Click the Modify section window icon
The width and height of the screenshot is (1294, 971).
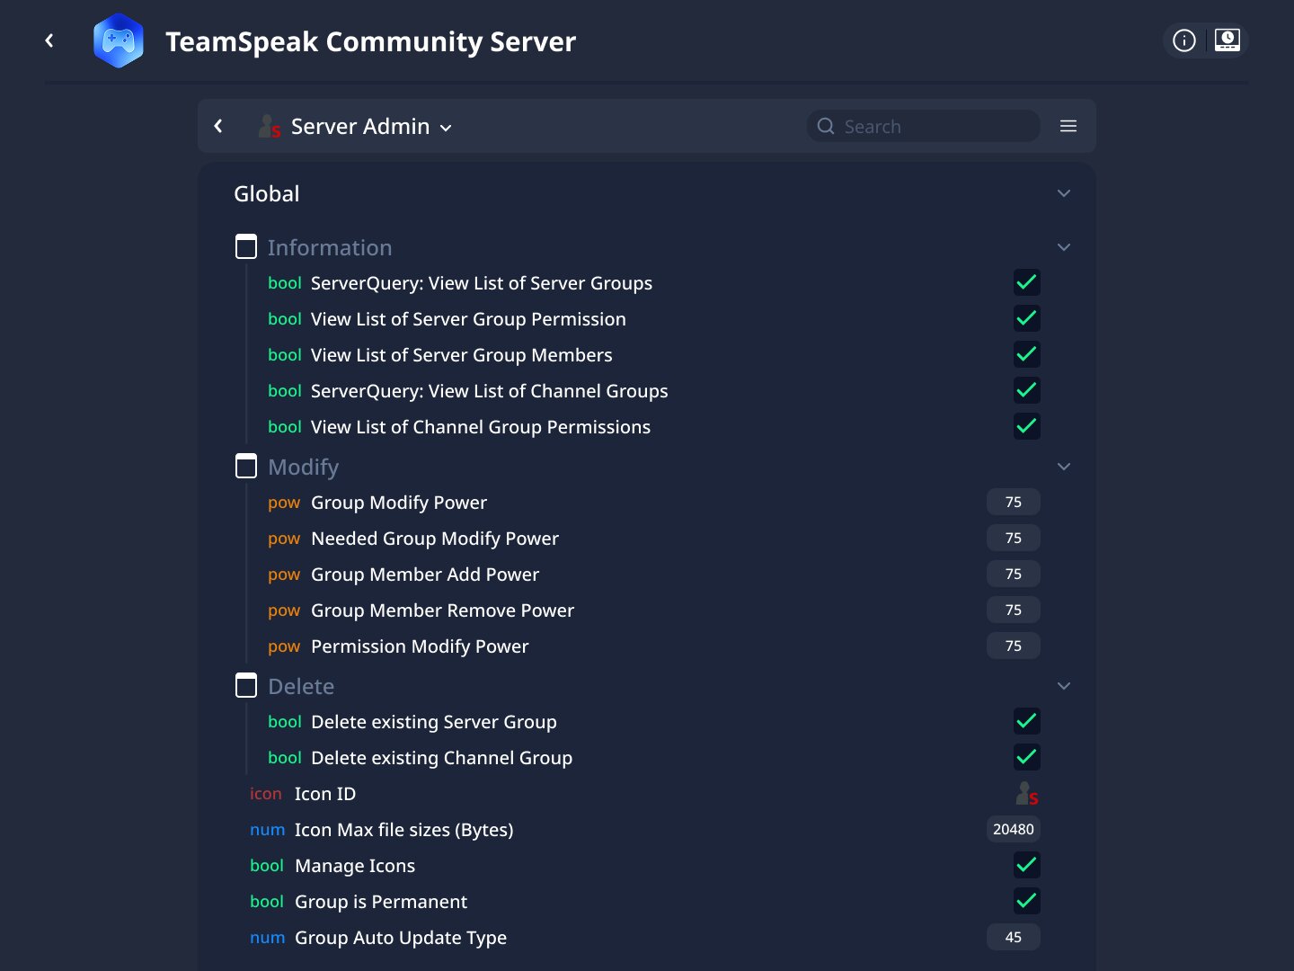click(x=246, y=466)
